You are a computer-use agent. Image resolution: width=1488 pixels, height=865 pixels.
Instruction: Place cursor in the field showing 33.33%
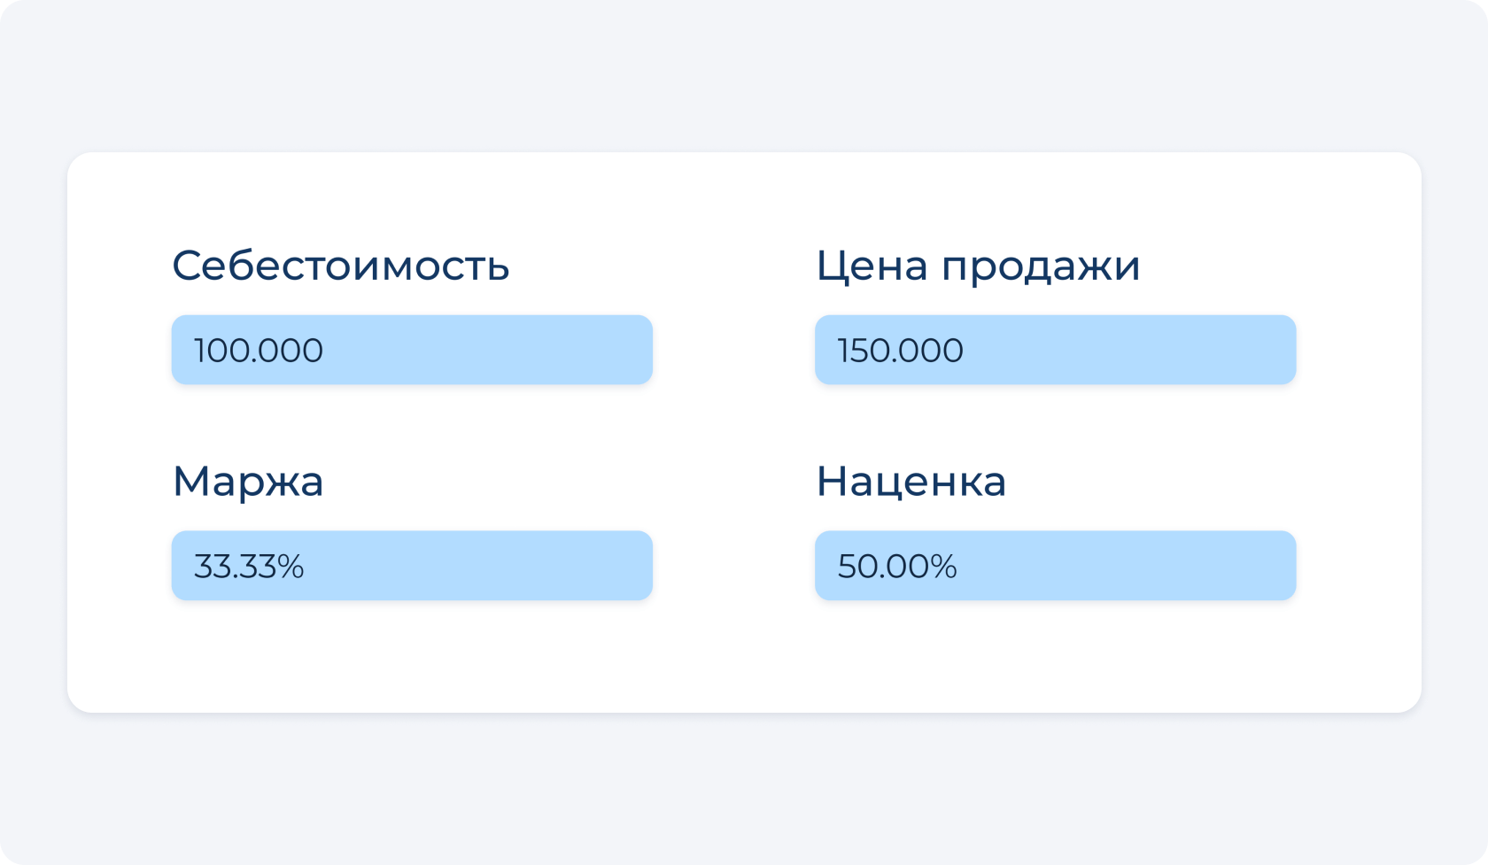pos(412,566)
